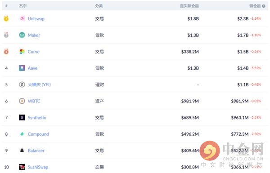Open the Uniswap project link
The height and width of the screenshot is (173, 270).
click(36, 19)
